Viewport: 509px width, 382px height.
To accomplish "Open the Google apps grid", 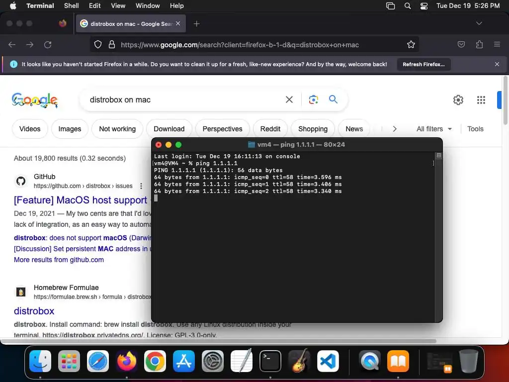I will [x=481, y=99].
